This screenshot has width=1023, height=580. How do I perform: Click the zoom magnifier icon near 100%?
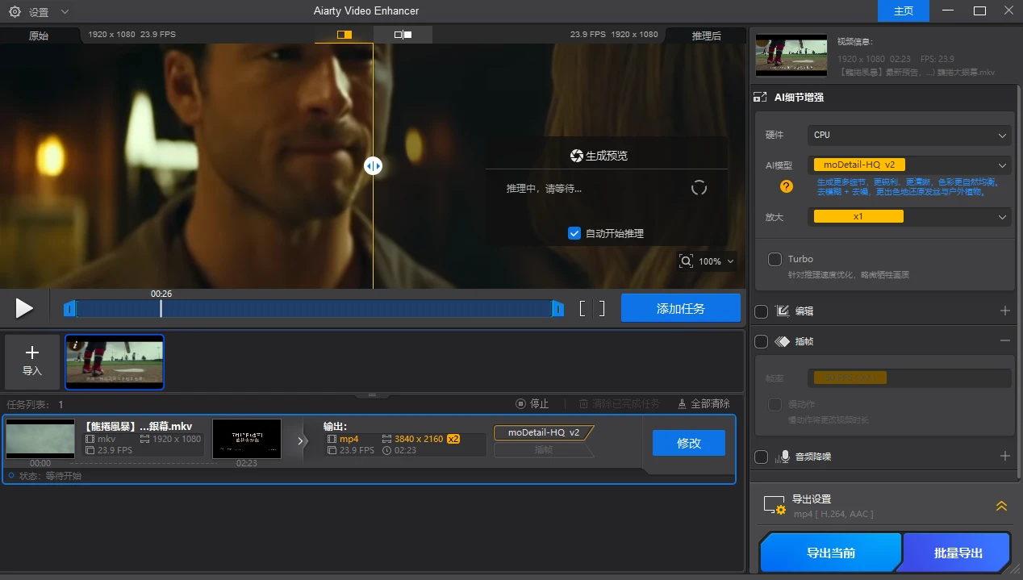pyautogui.click(x=687, y=261)
